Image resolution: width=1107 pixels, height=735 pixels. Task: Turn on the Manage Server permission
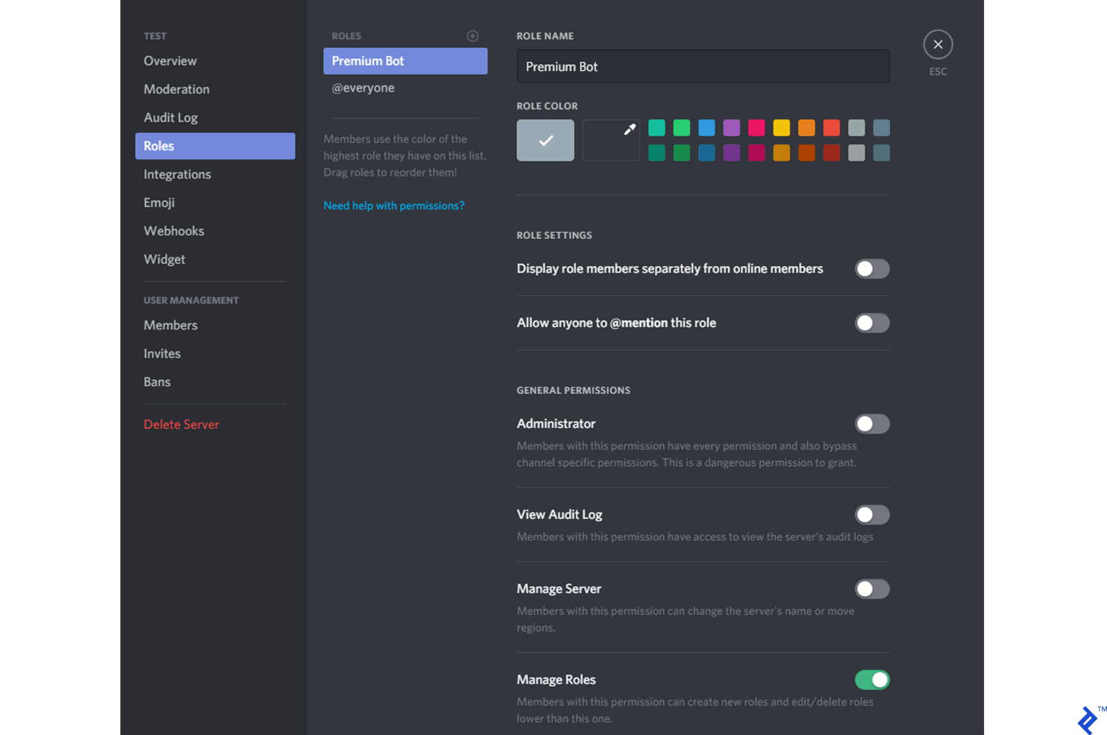[872, 589]
